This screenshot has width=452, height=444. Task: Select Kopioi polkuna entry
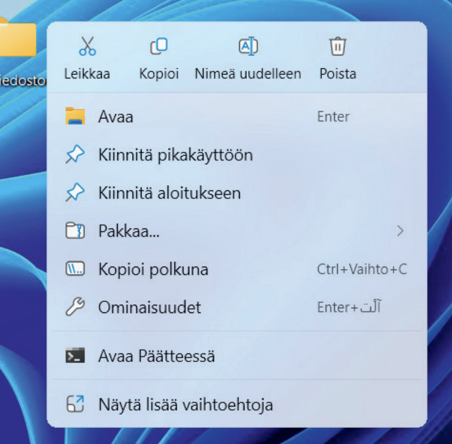coord(237,269)
